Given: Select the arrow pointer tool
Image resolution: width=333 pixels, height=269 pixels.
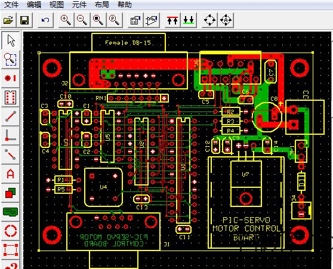Looking at the screenshot, I should pos(11,41).
